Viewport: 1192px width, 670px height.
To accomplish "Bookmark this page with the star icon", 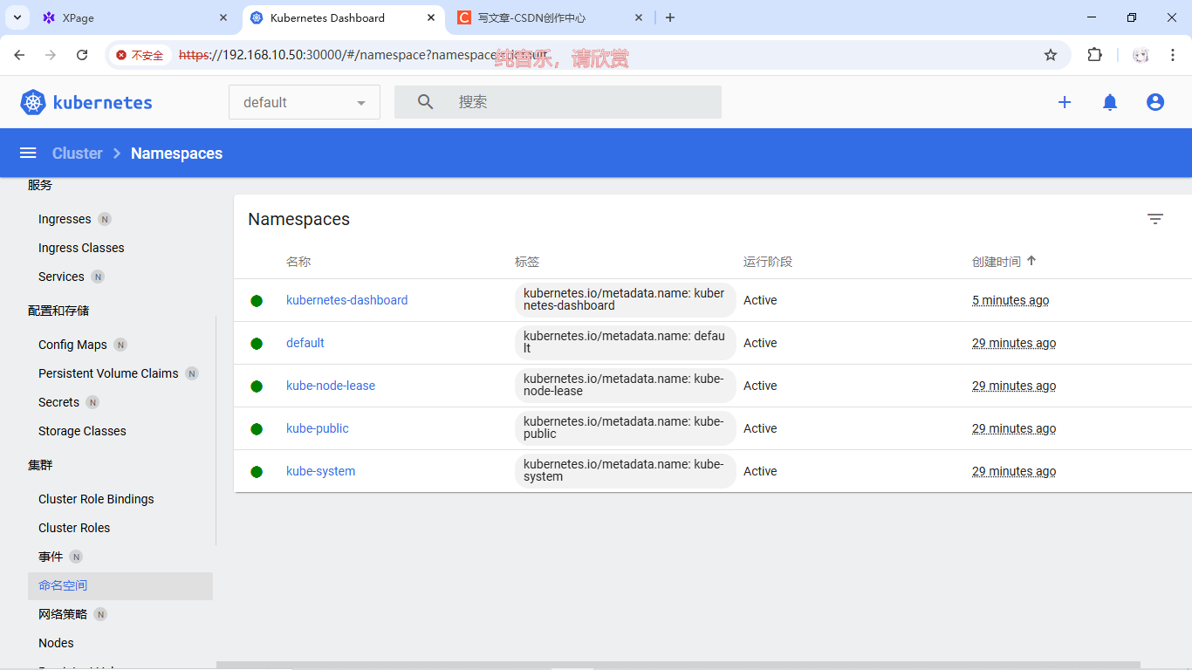I will pos(1051,55).
